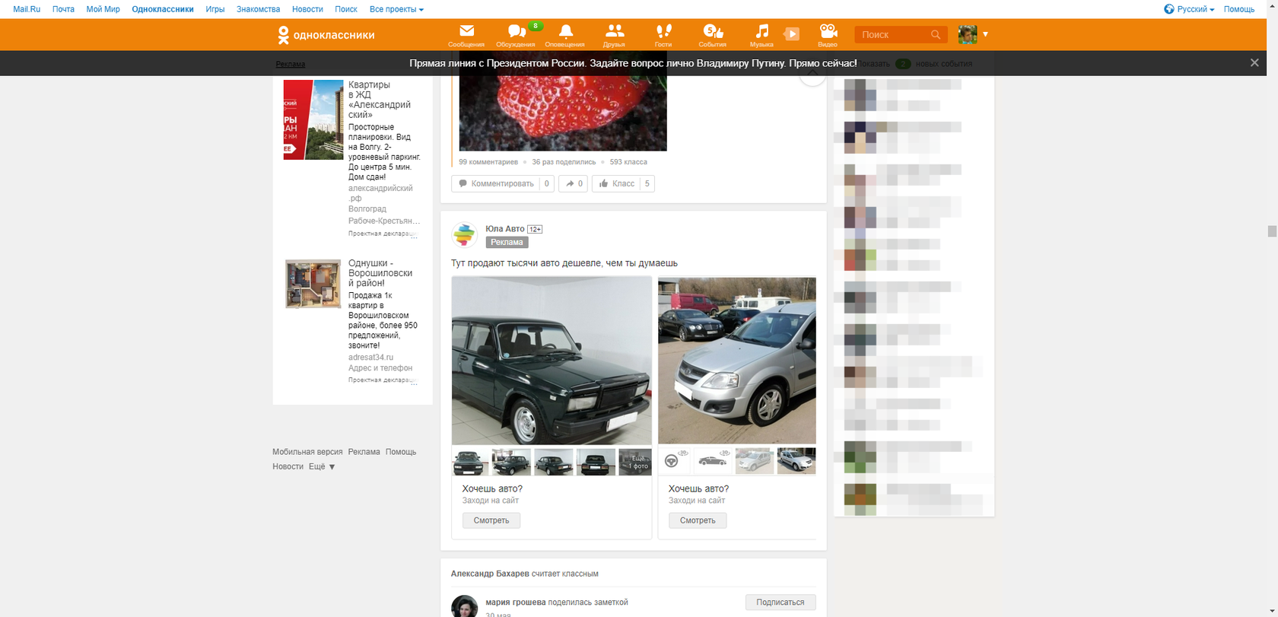Close the Прямая линия banner
The width and height of the screenshot is (1278, 617).
pyautogui.click(x=1254, y=63)
